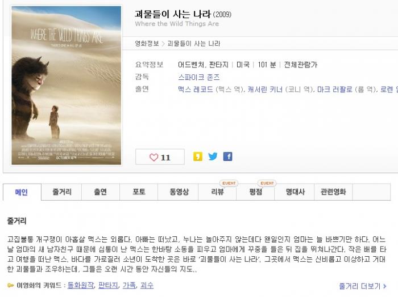Switch to the 줄거리 tab
398x297 pixels.
click(61, 192)
